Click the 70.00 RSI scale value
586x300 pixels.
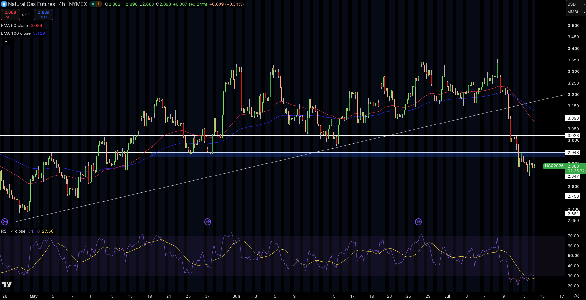point(573,236)
